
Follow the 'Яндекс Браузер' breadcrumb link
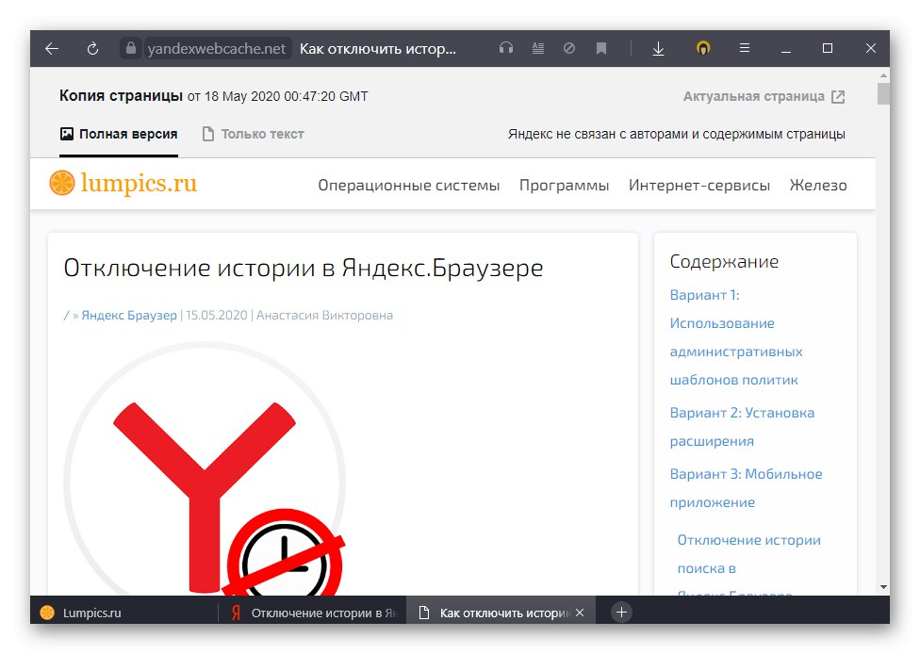point(129,316)
